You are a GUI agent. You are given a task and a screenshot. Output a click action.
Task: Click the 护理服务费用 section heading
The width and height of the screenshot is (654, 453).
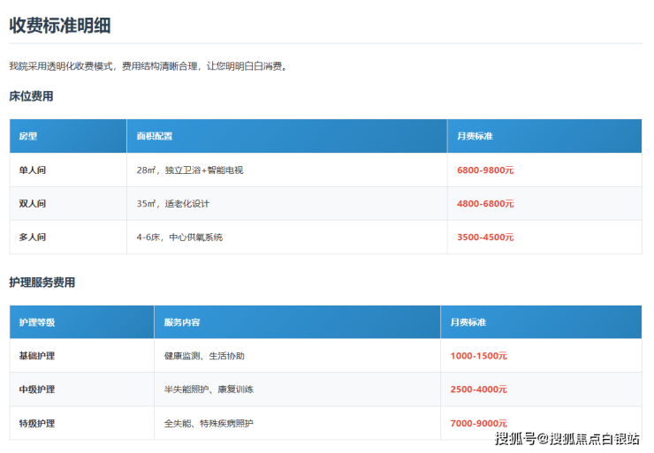coord(42,283)
